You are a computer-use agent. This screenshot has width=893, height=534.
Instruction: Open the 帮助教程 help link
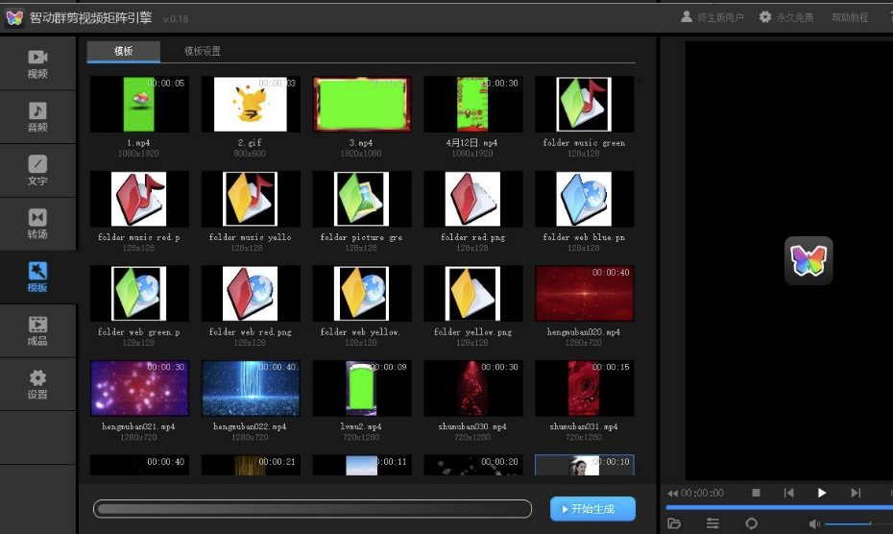pos(849,17)
